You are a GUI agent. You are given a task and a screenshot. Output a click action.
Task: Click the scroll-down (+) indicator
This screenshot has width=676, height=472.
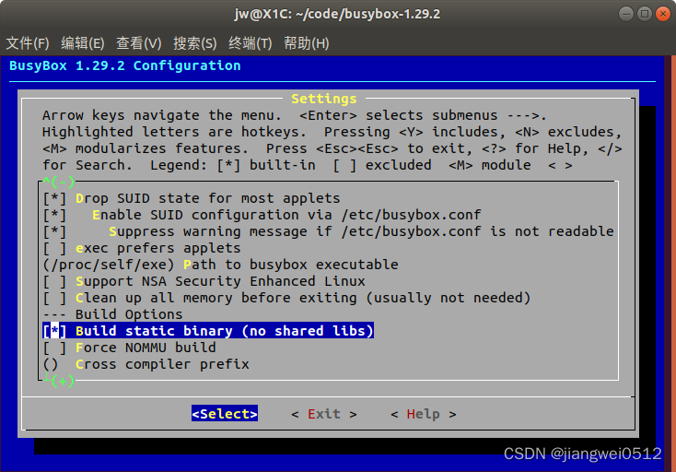(60, 381)
